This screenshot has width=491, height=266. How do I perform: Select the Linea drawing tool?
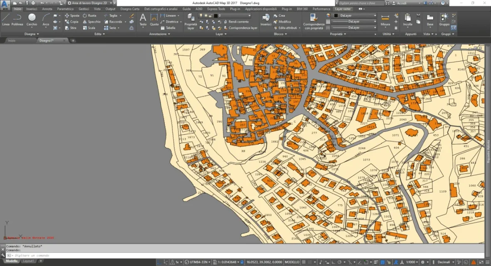[6, 20]
